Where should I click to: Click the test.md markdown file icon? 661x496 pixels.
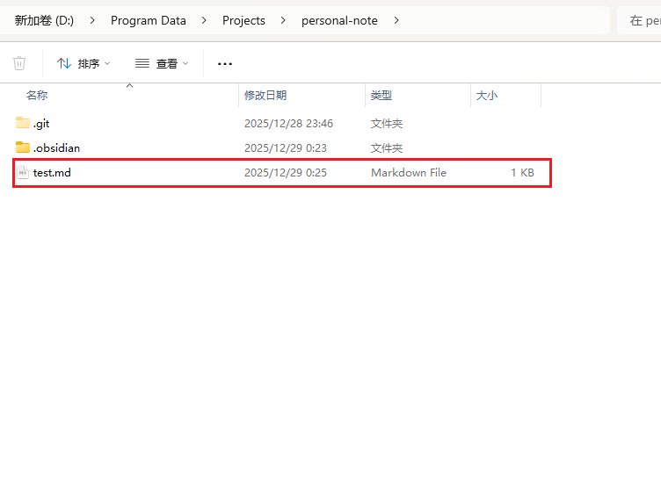pyautogui.click(x=23, y=173)
